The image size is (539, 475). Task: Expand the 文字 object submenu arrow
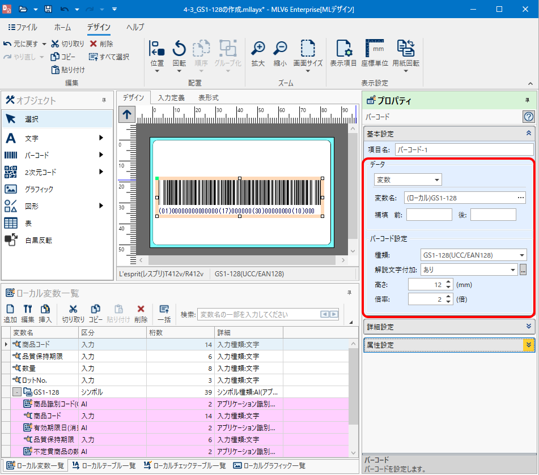[101, 138]
